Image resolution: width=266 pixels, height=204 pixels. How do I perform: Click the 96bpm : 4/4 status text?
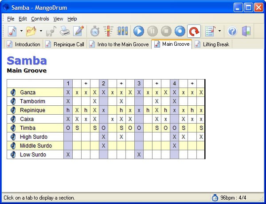(233, 198)
